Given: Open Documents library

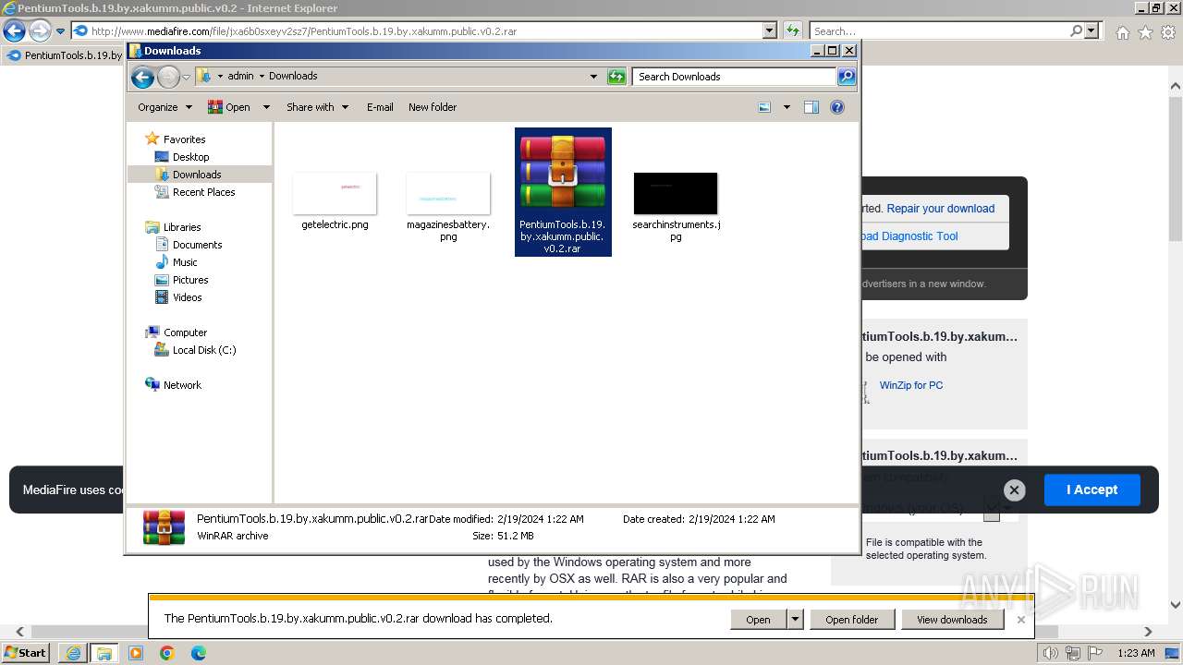Looking at the screenshot, I should pyautogui.click(x=197, y=245).
